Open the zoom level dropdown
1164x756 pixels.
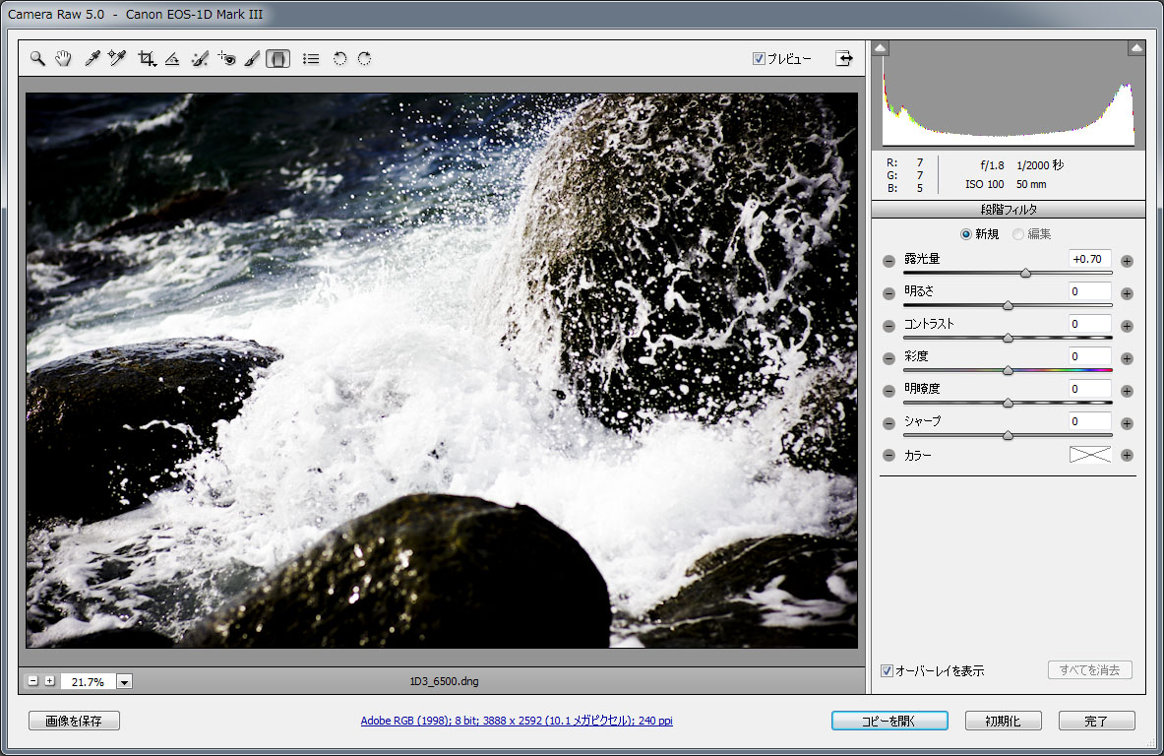[125, 681]
